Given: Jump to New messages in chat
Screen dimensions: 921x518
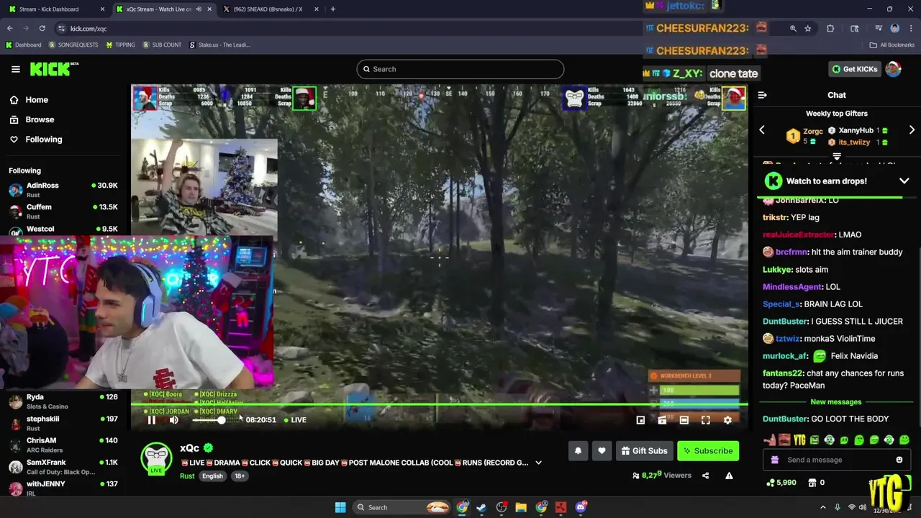Looking at the screenshot, I should pyautogui.click(x=835, y=402).
